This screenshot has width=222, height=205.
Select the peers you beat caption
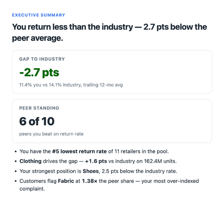51,134
